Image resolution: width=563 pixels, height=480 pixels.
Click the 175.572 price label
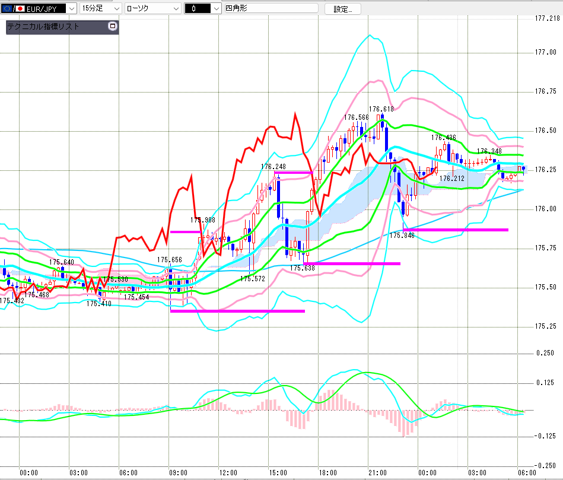pos(252,278)
